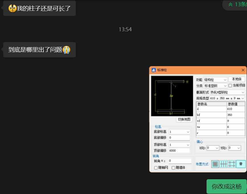
Task: Toggle the 随轴网 checkbox
Action: click(x=156, y=168)
